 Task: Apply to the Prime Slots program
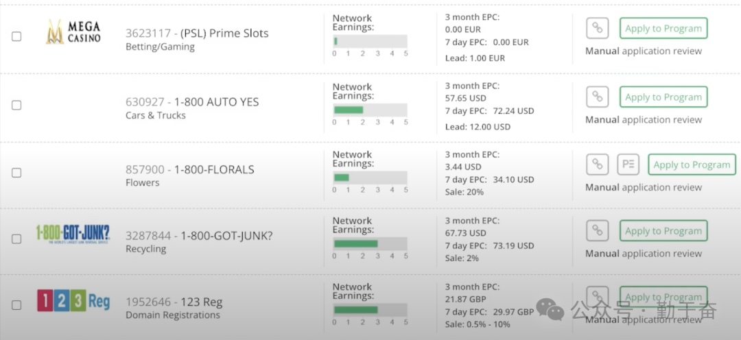click(663, 28)
